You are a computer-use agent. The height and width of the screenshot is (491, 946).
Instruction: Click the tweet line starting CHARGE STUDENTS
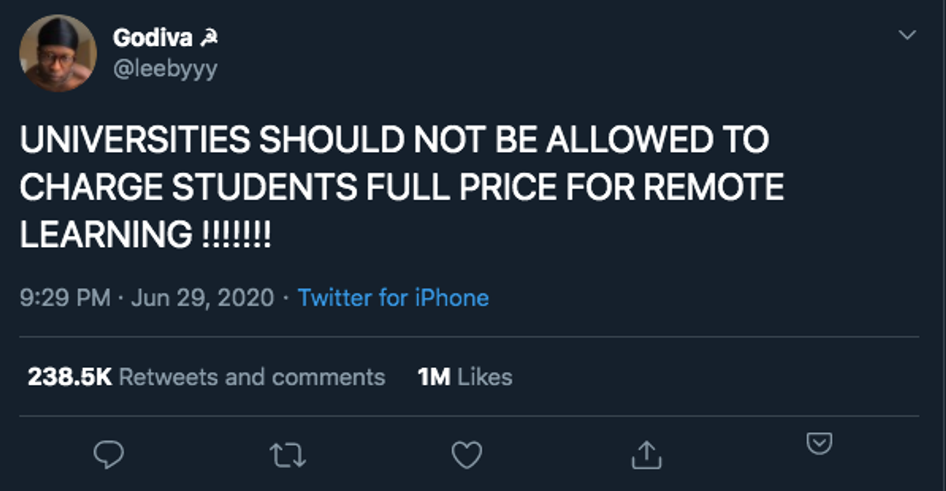pyautogui.click(x=402, y=187)
